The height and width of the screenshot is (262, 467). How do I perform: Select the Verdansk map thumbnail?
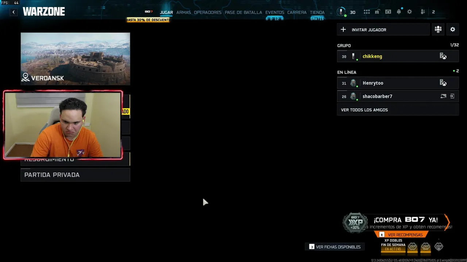pyautogui.click(x=75, y=59)
